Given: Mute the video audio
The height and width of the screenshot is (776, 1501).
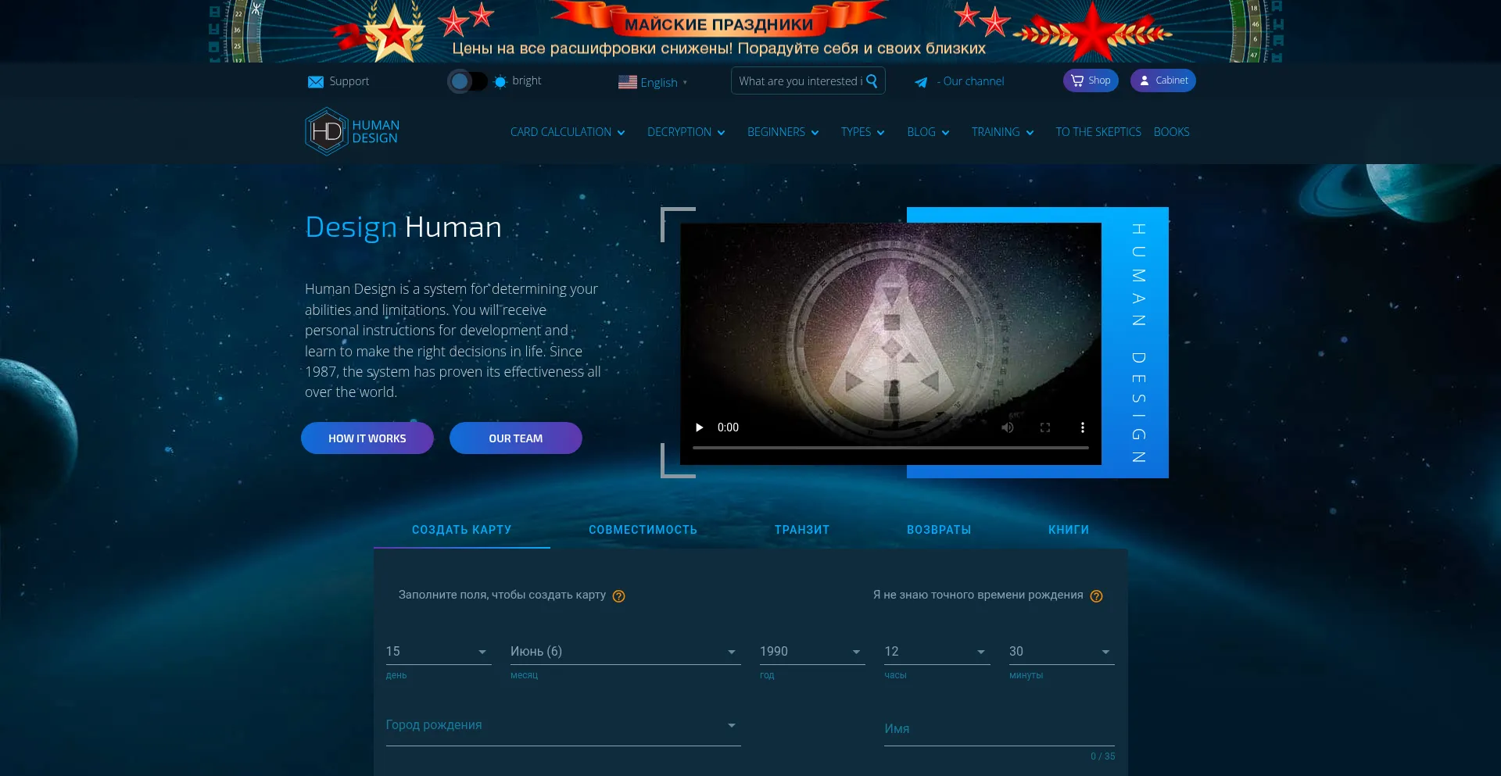Looking at the screenshot, I should [1007, 427].
